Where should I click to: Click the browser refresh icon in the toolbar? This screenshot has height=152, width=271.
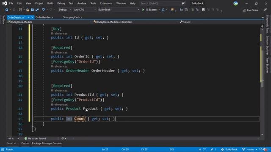coord(163,10)
